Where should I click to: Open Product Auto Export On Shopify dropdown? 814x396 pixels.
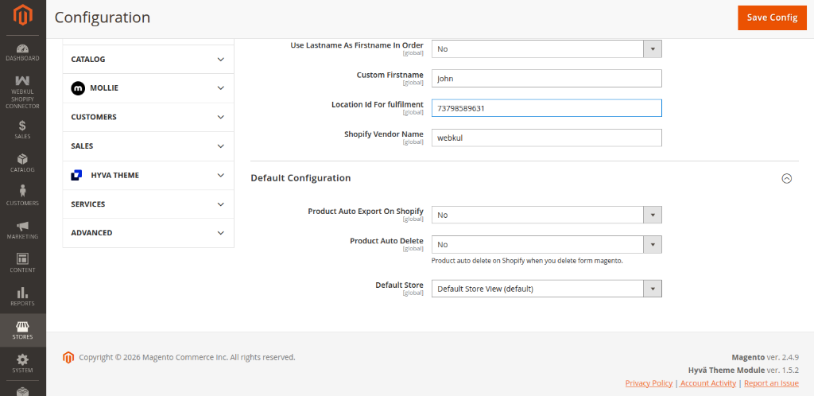547,215
